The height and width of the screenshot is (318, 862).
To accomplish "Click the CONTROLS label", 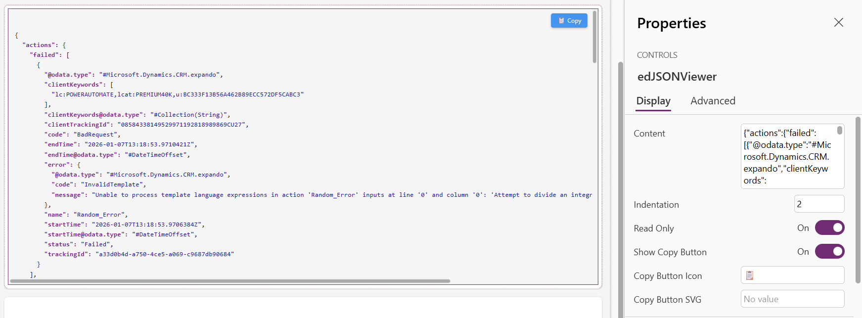I will [x=657, y=55].
